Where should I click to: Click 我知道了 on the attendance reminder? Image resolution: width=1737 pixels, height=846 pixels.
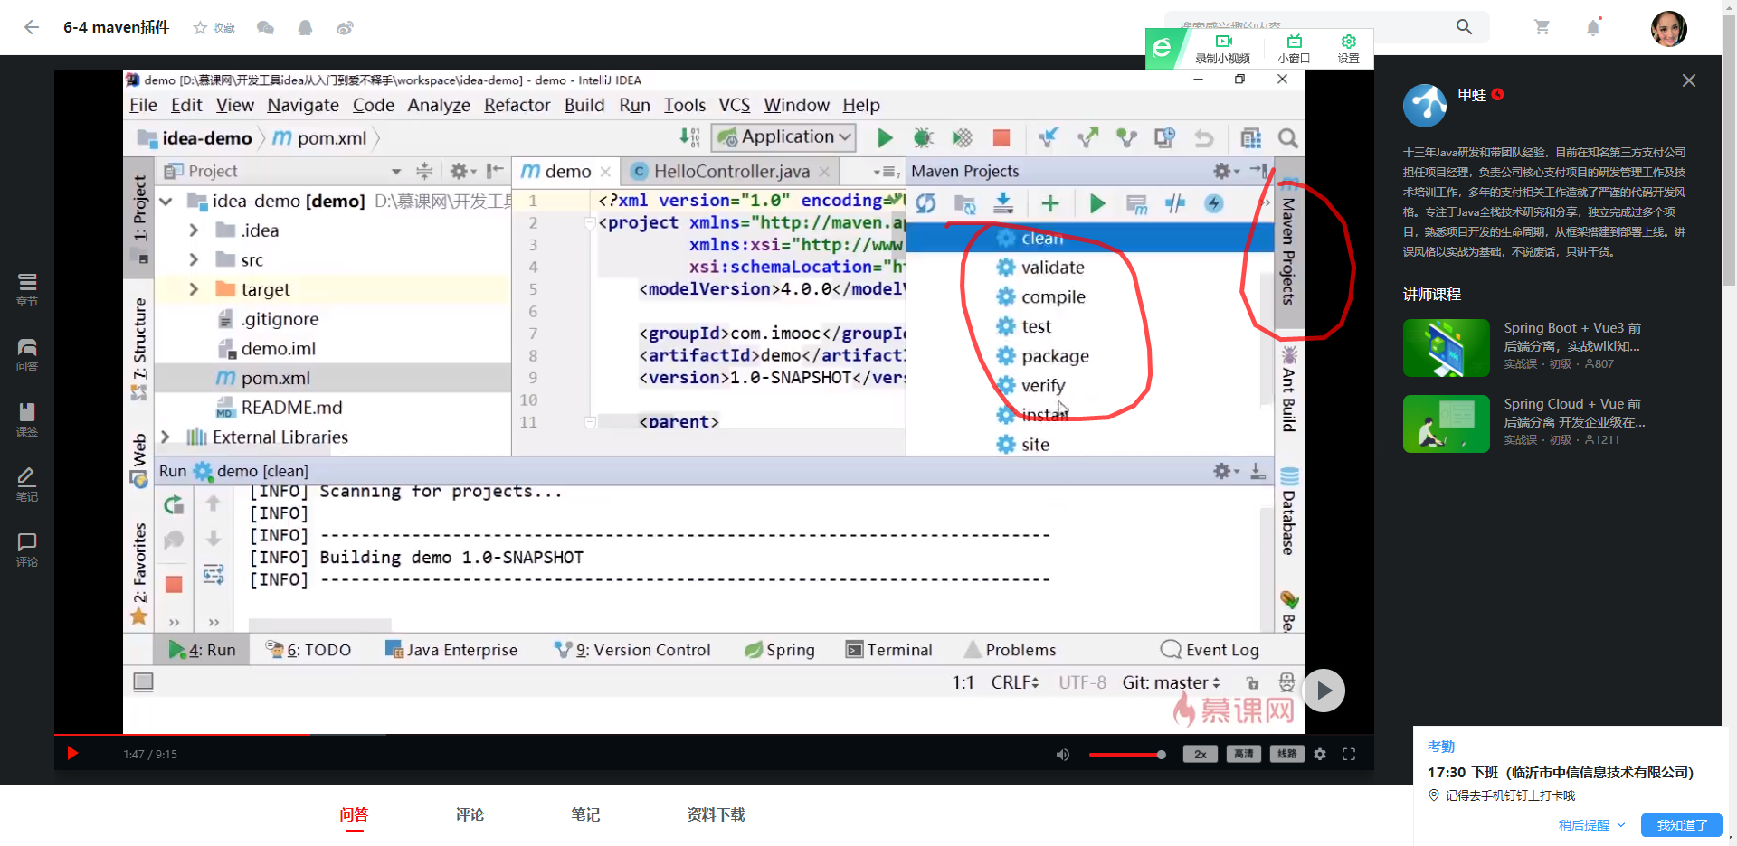tap(1682, 825)
